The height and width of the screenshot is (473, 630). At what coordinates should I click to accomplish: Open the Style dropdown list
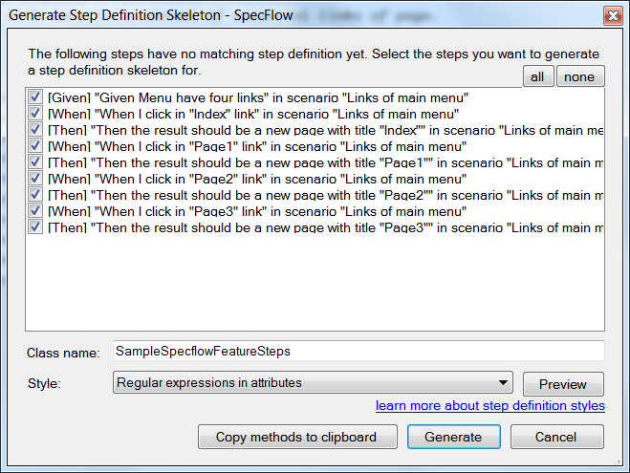pyautogui.click(x=312, y=383)
